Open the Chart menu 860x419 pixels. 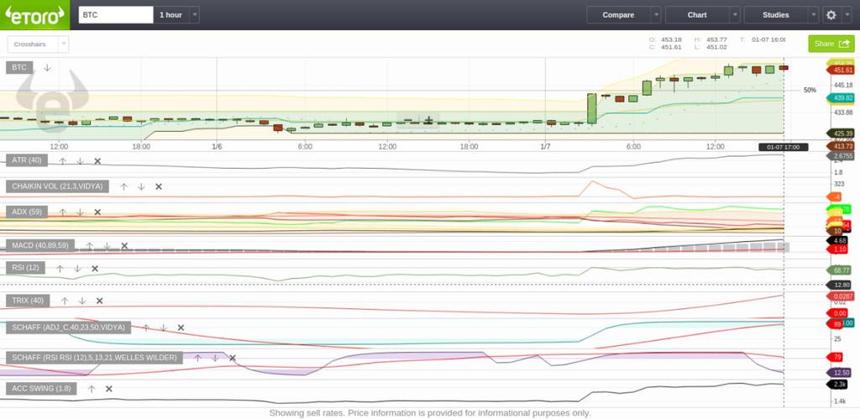pyautogui.click(x=697, y=15)
